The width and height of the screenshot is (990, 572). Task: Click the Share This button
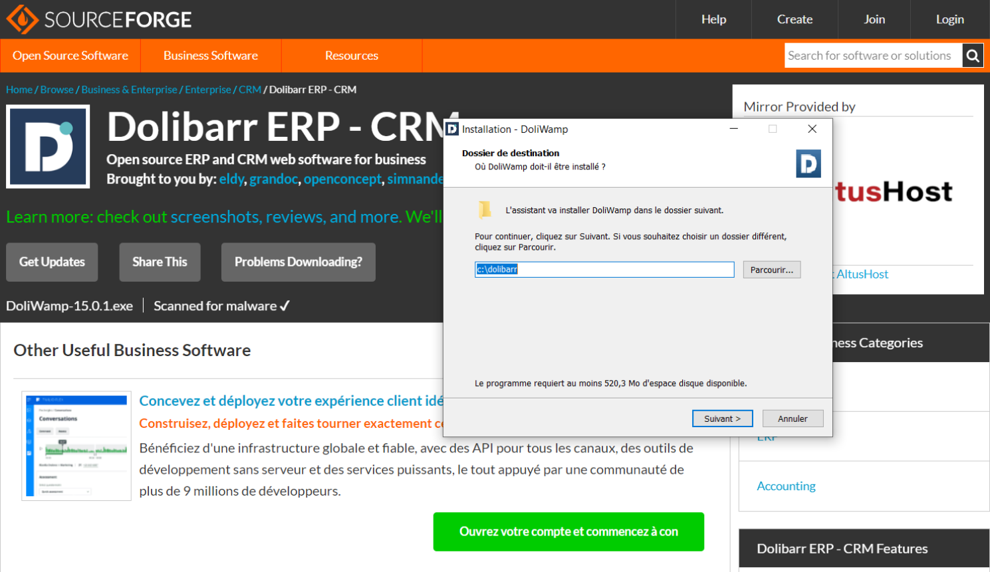[x=160, y=262]
